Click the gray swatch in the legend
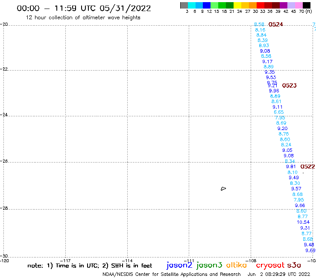The height and width of the screenshot is (278, 316). (x=184, y=5)
